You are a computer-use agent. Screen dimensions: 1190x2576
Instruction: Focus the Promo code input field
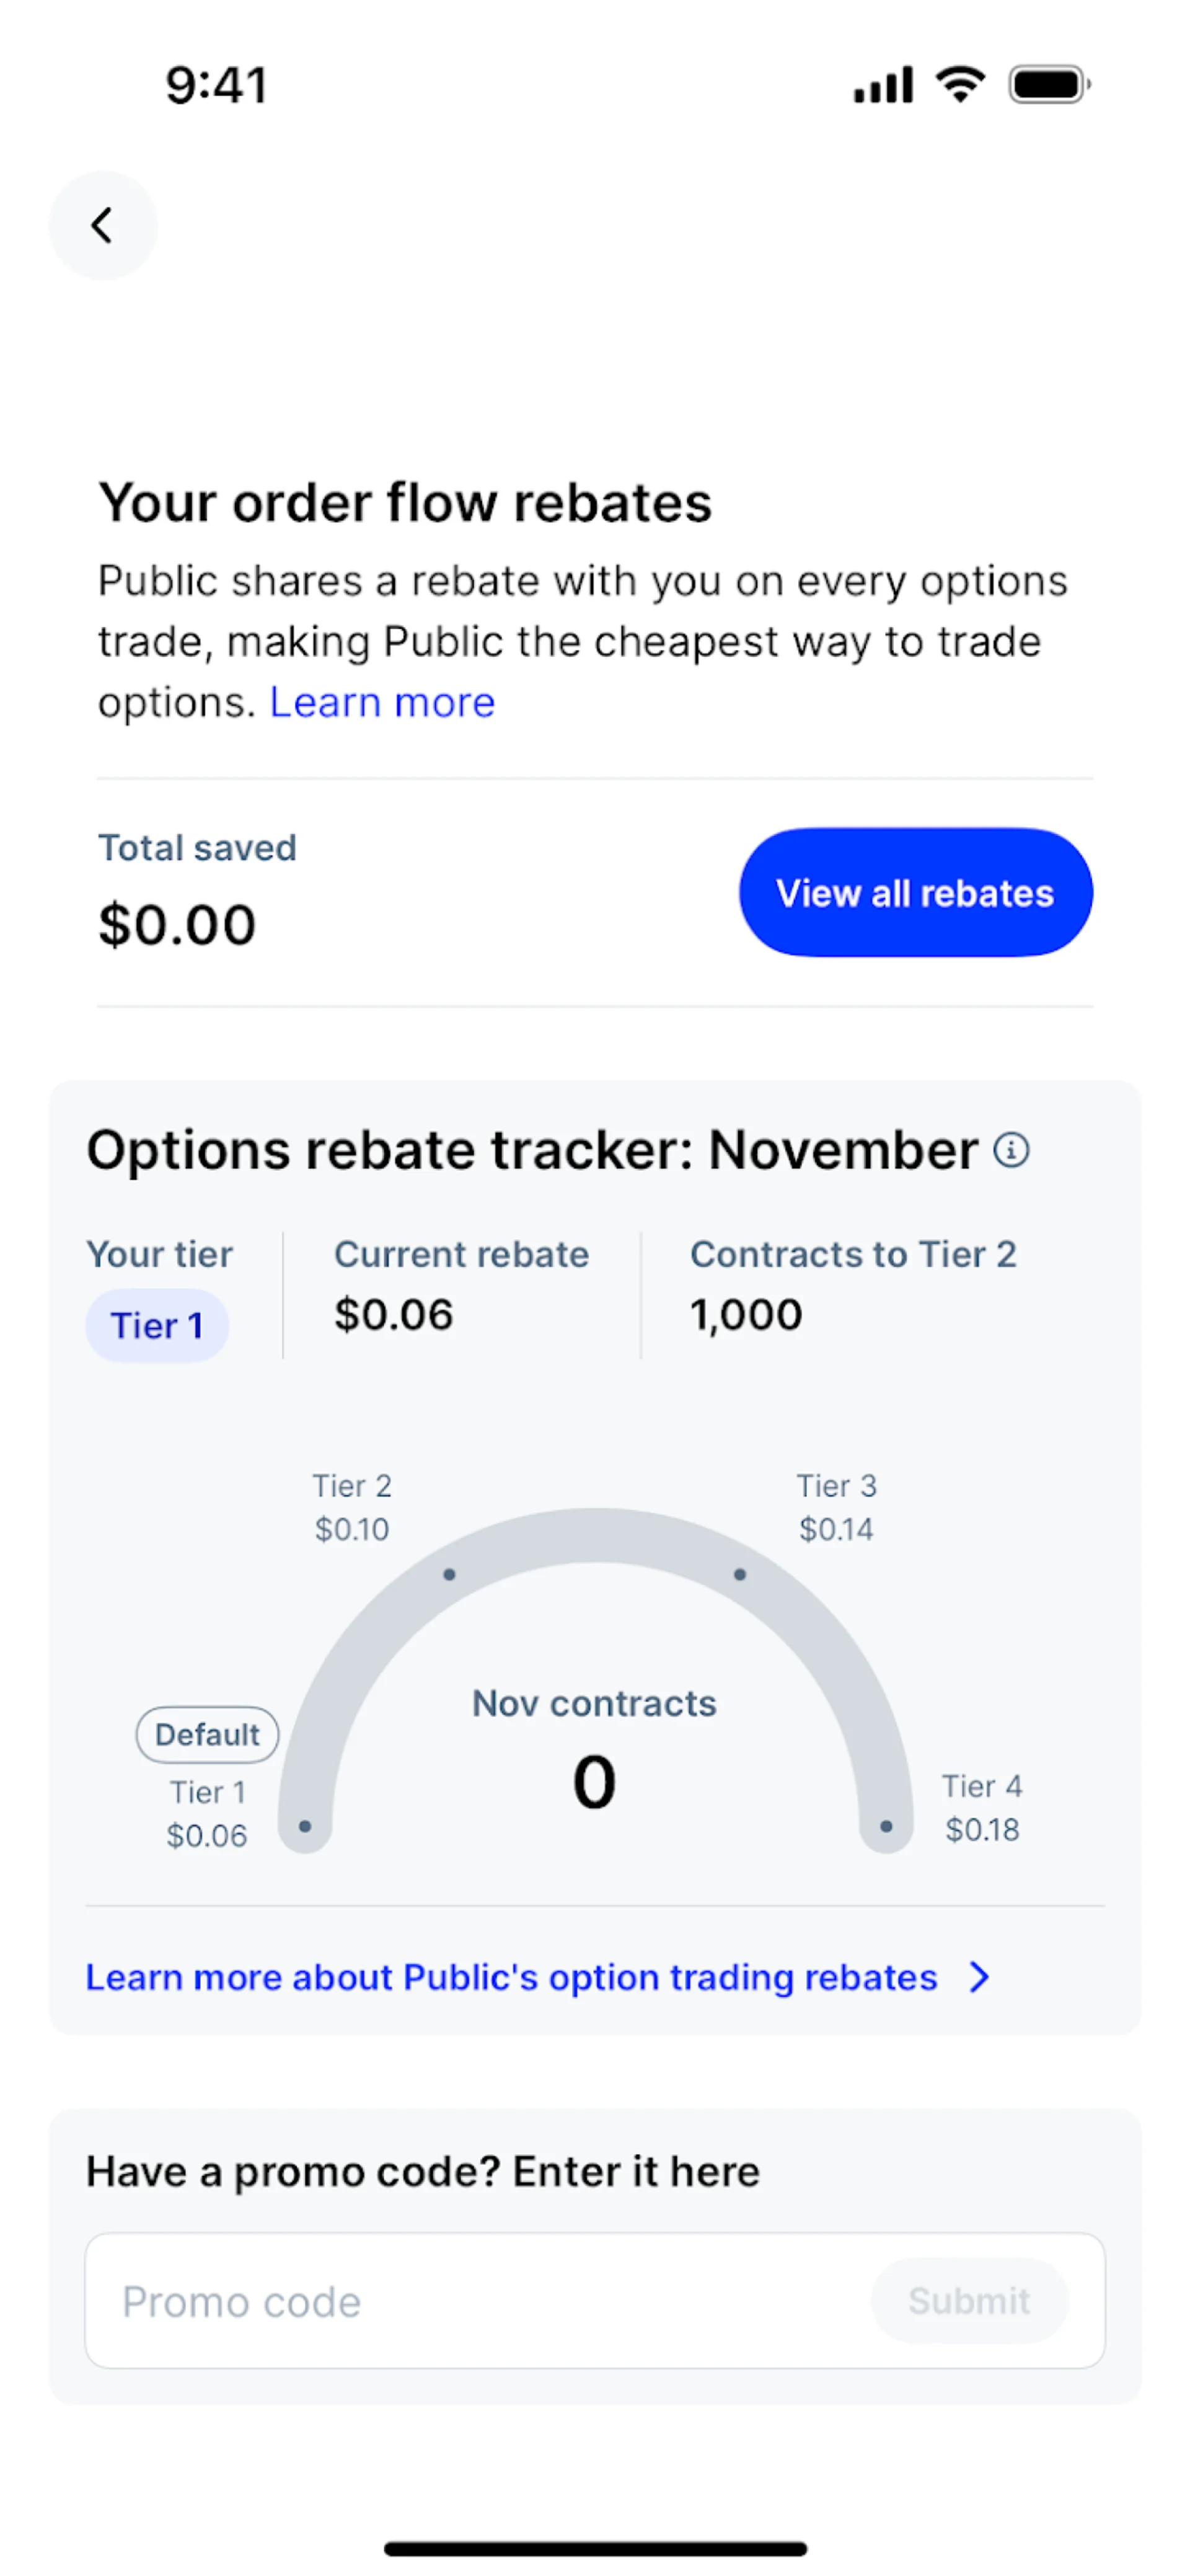click(480, 2301)
